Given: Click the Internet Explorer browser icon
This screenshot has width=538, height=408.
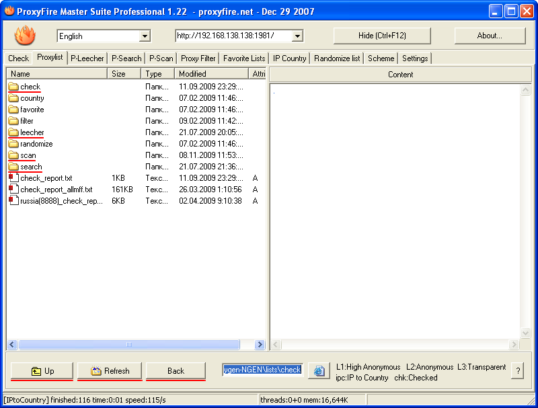Looking at the screenshot, I should 319,371.
